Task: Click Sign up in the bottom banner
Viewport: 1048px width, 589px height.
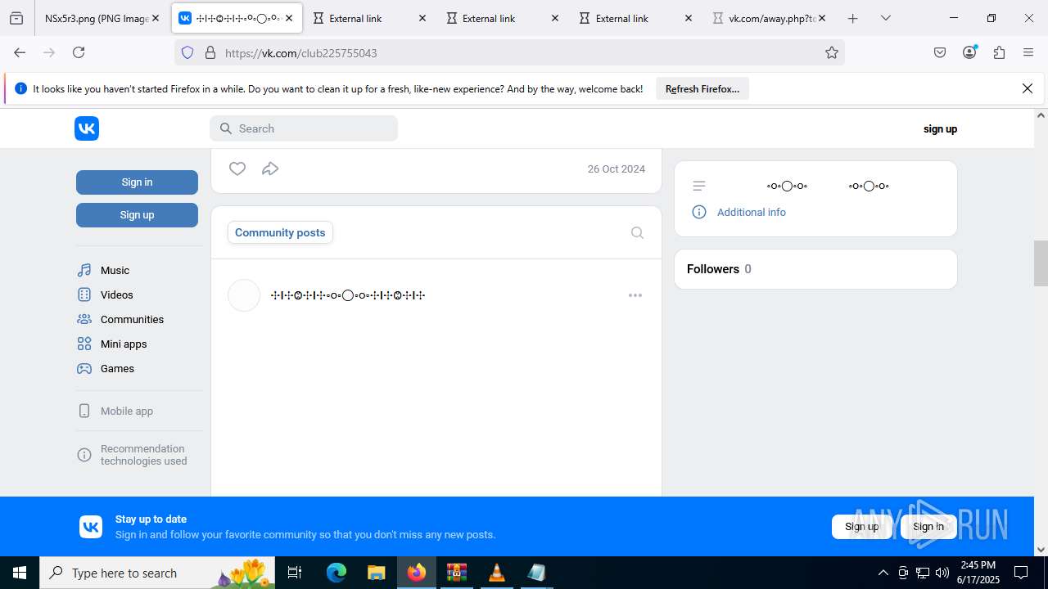Action: (x=861, y=527)
